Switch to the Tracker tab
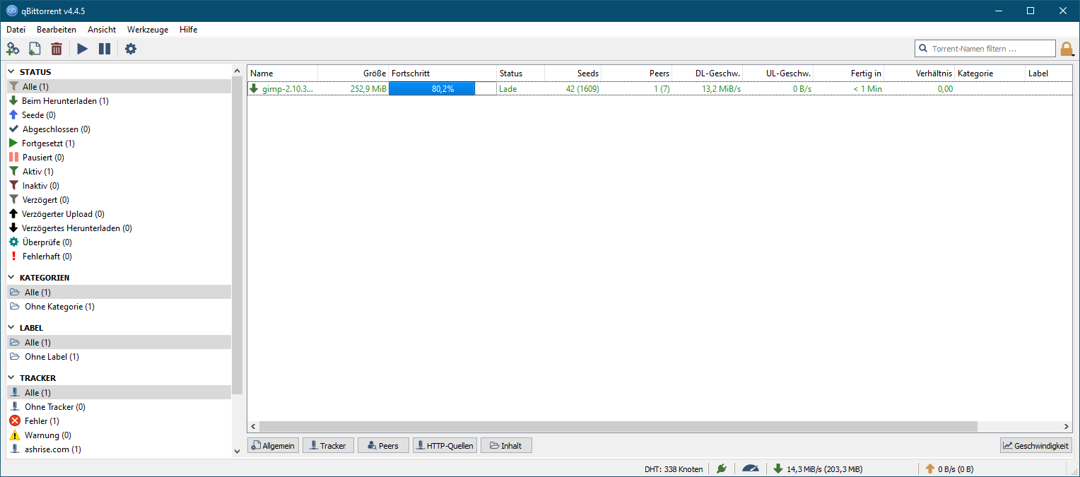This screenshot has width=1080, height=477. pos(328,446)
